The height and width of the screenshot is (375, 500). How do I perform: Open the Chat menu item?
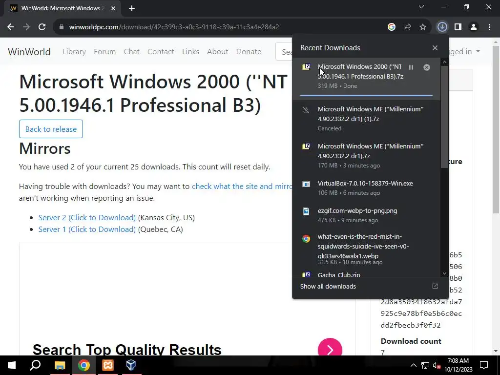pos(132,51)
